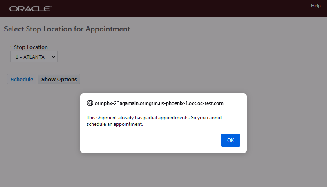This screenshot has height=187, width=327.
Task: Click the red required asterisk
Action: click(x=11, y=47)
